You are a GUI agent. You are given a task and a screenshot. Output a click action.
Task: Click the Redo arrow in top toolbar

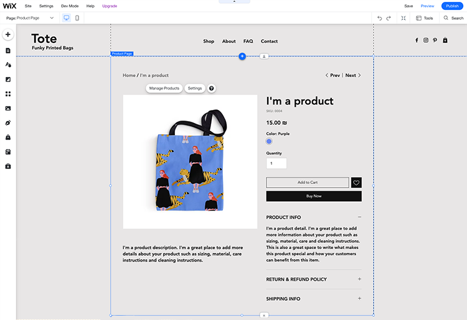(x=389, y=18)
